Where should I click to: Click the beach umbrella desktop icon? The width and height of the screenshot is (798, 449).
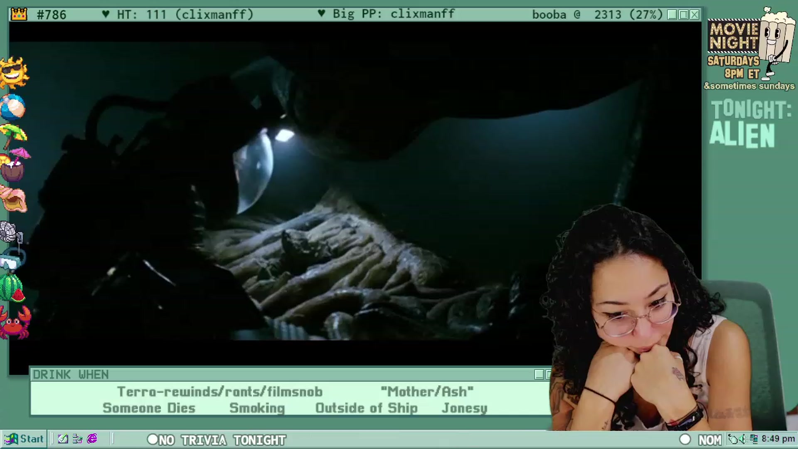[13, 136]
